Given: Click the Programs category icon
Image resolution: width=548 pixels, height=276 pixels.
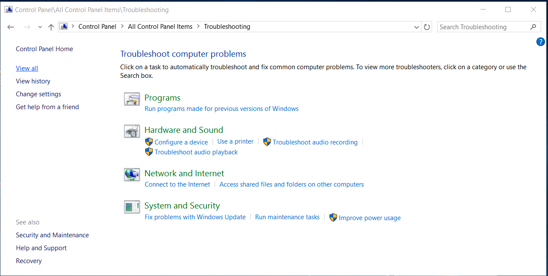Looking at the screenshot, I should click(x=132, y=99).
